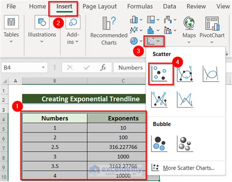Expand the hierarchy chart dropdown arrow
This screenshot has width=232, height=182.
(x=158, y=20)
